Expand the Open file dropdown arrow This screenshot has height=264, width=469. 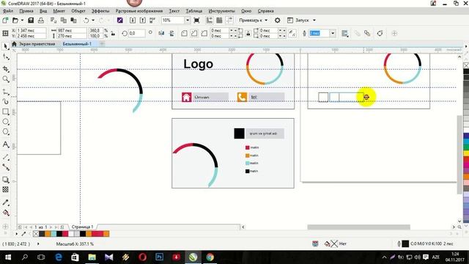pyautogui.click(x=22, y=21)
